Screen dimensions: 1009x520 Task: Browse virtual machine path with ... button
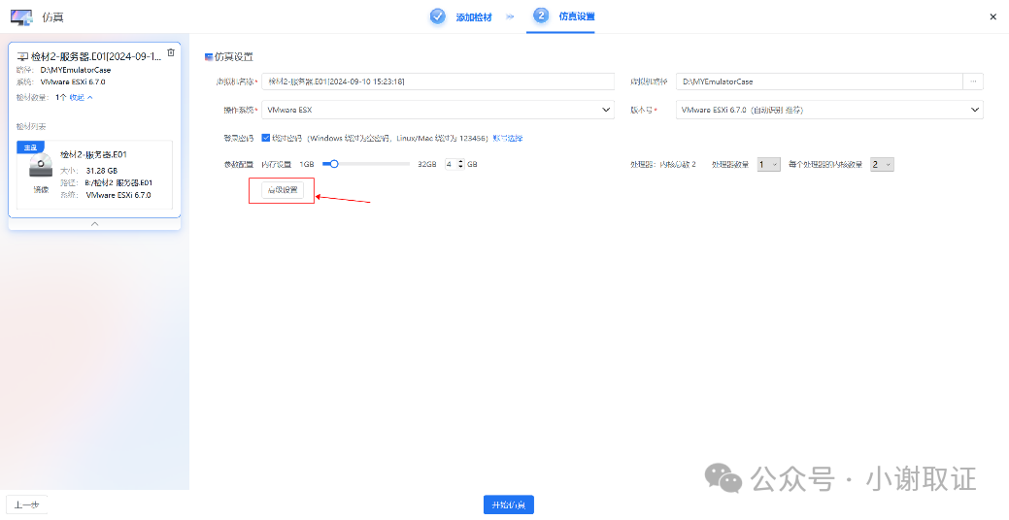click(x=973, y=81)
